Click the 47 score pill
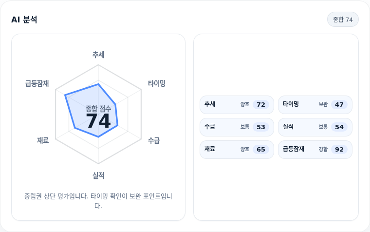Viewport: 370px width, 232px height. [339, 105]
